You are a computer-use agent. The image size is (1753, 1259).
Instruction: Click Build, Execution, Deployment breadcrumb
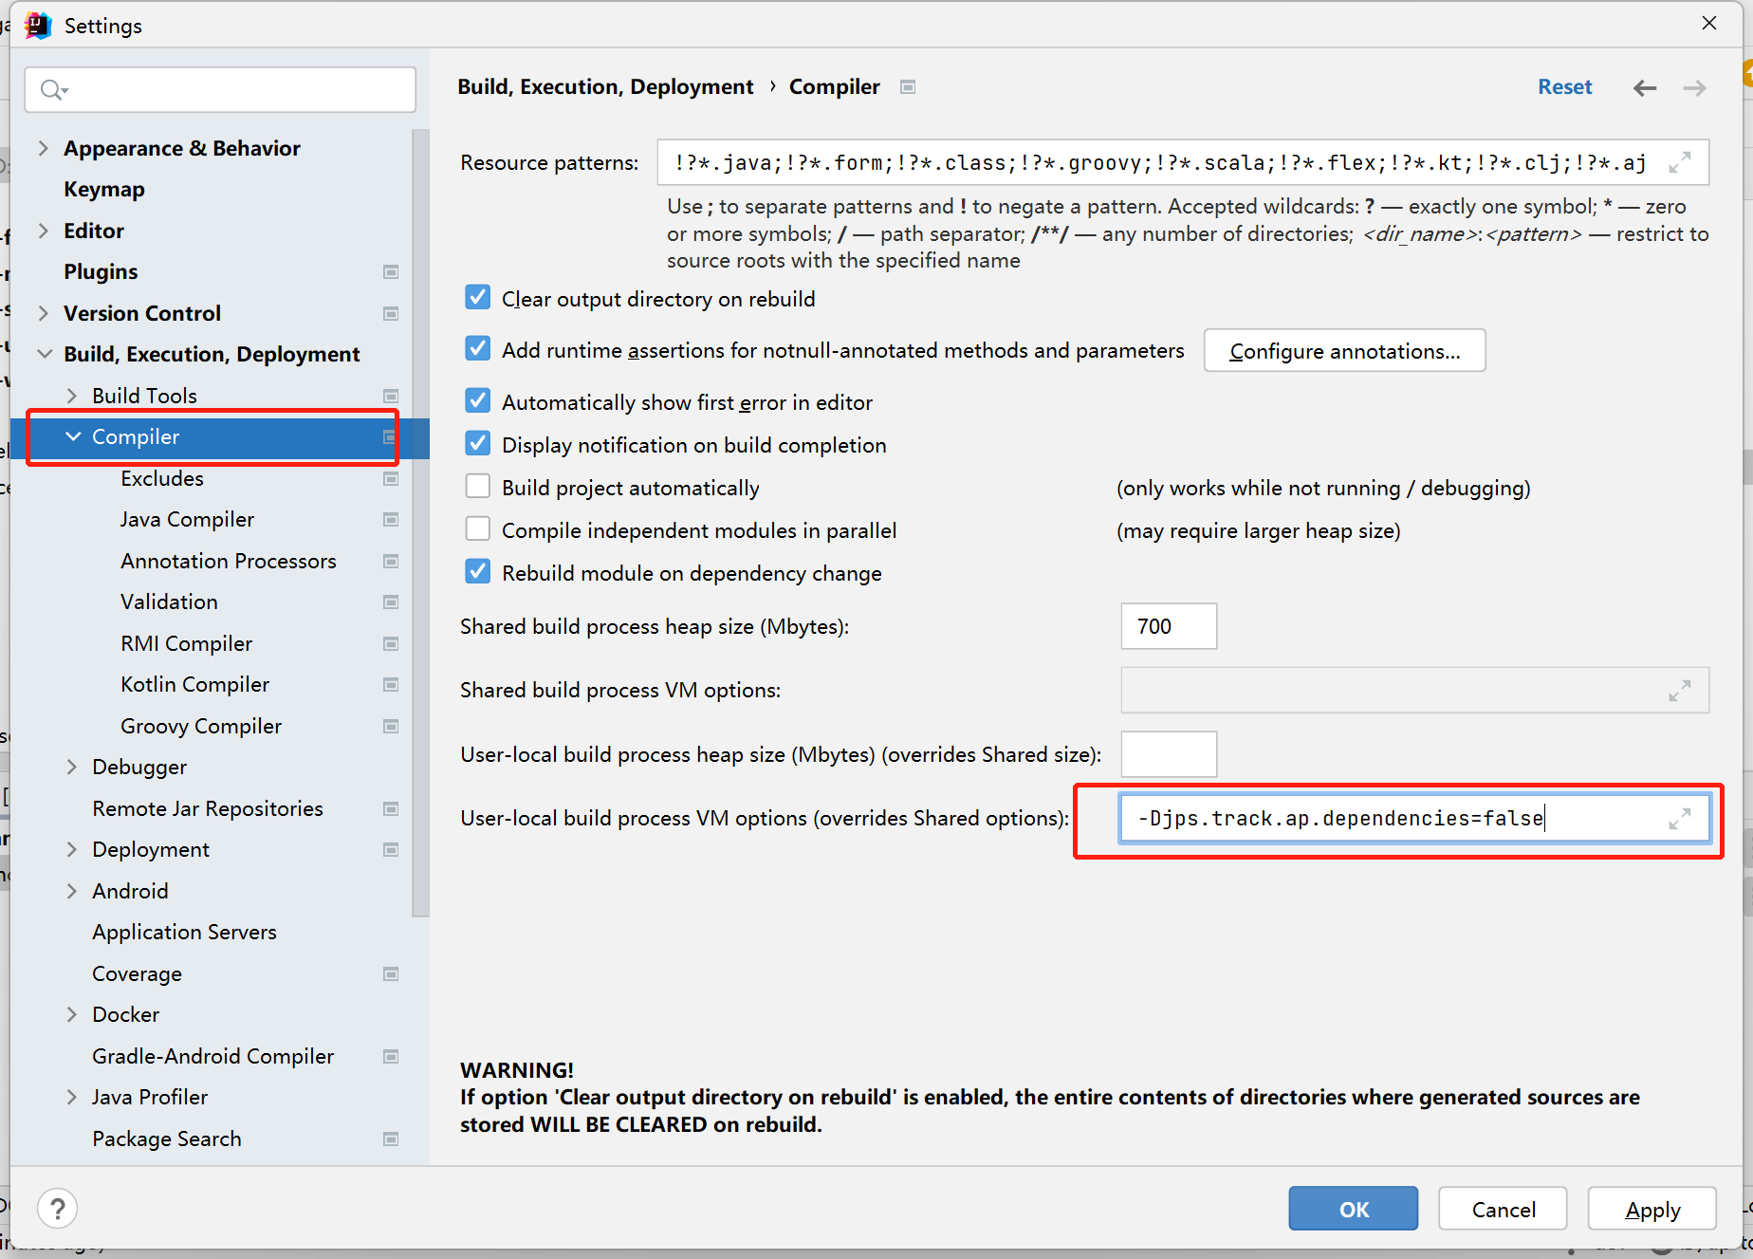pos(605,87)
